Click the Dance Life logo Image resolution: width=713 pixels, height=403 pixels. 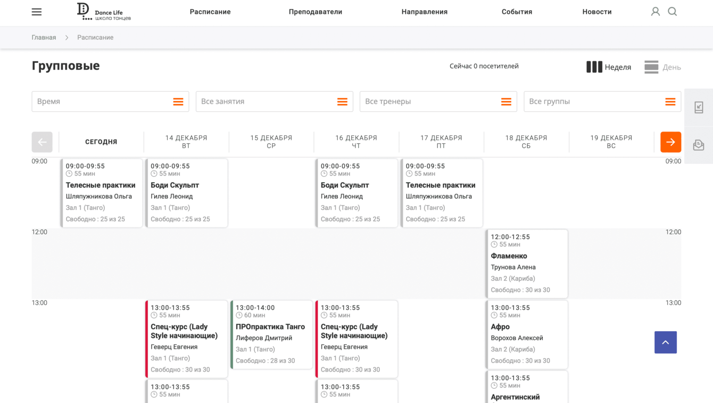tap(104, 12)
